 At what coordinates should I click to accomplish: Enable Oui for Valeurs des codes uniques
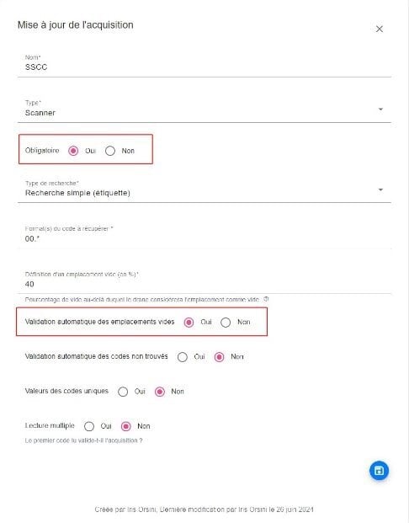(x=123, y=392)
